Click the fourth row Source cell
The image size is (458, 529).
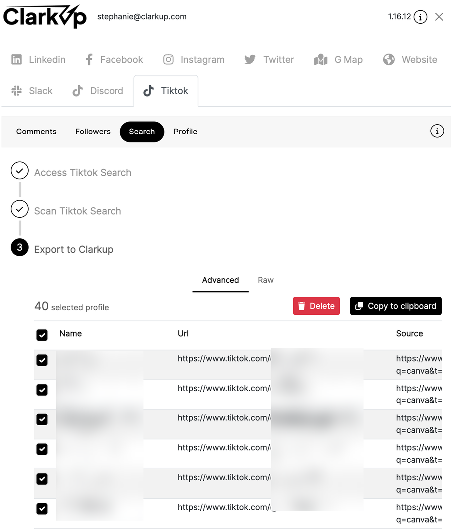click(419, 453)
